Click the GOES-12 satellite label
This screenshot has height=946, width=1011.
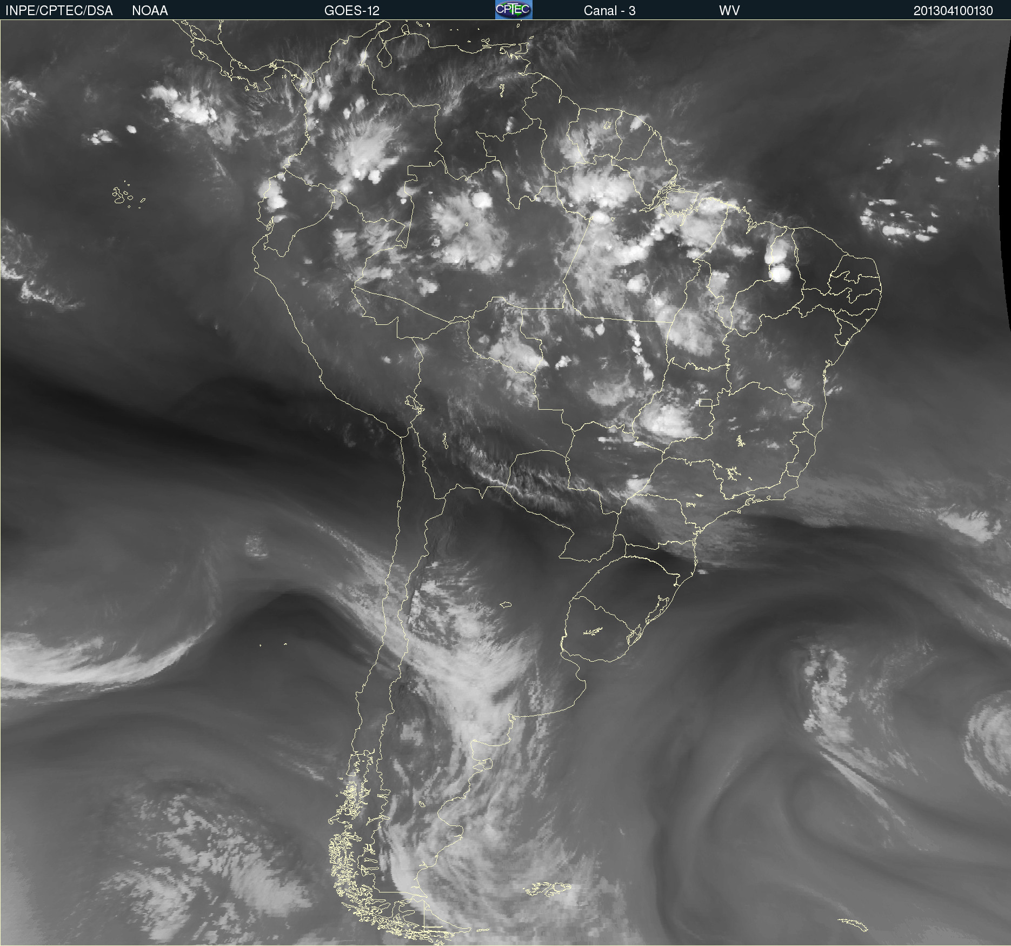click(x=352, y=11)
